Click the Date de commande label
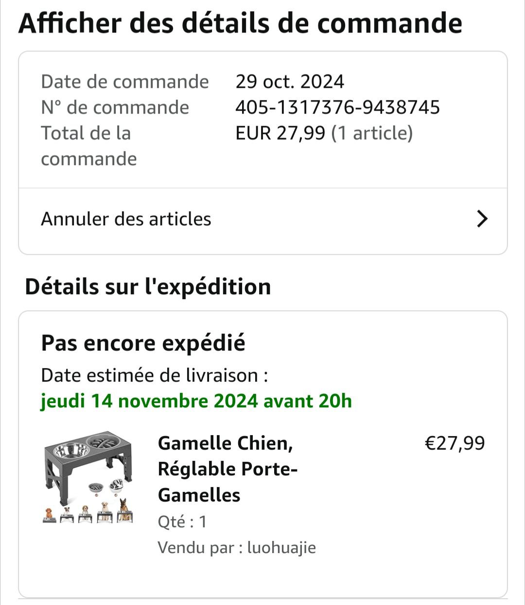Viewport: 525px width, 605px height. coord(124,82)
